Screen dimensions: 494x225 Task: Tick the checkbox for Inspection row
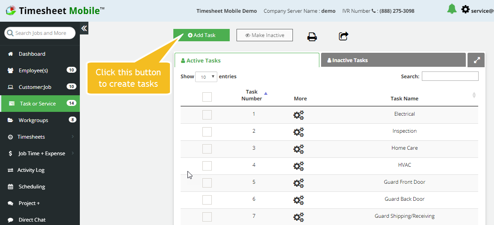tap(207, 132)
